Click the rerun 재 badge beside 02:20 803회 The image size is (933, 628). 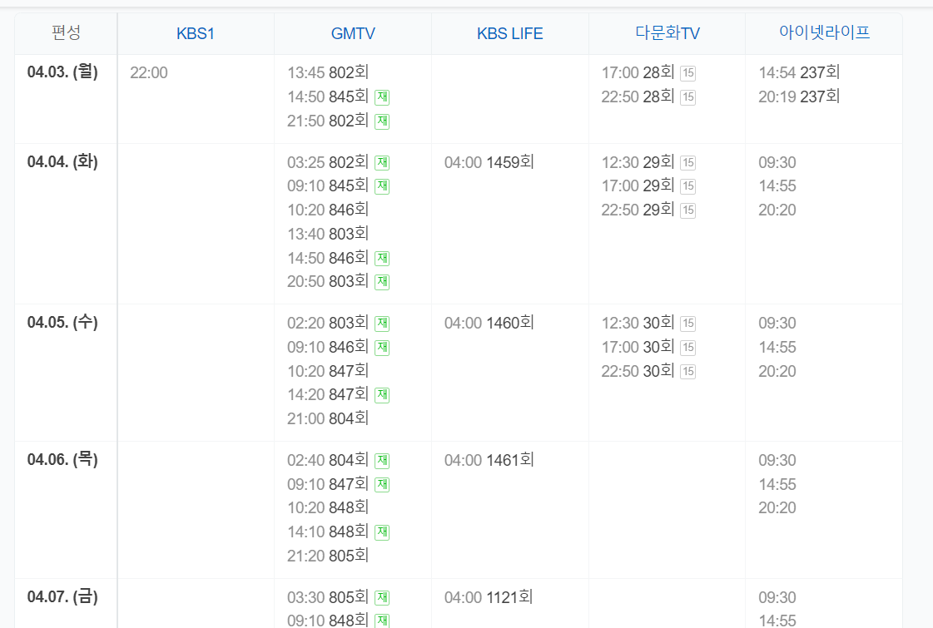click(x=382, y=324)
